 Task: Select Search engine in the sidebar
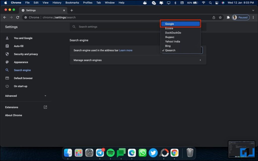coord(22,70)
